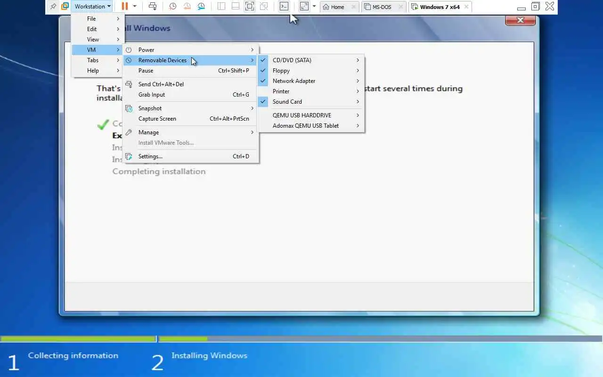
Task: Click the Completing installation step text
Action: pos(159,172)
